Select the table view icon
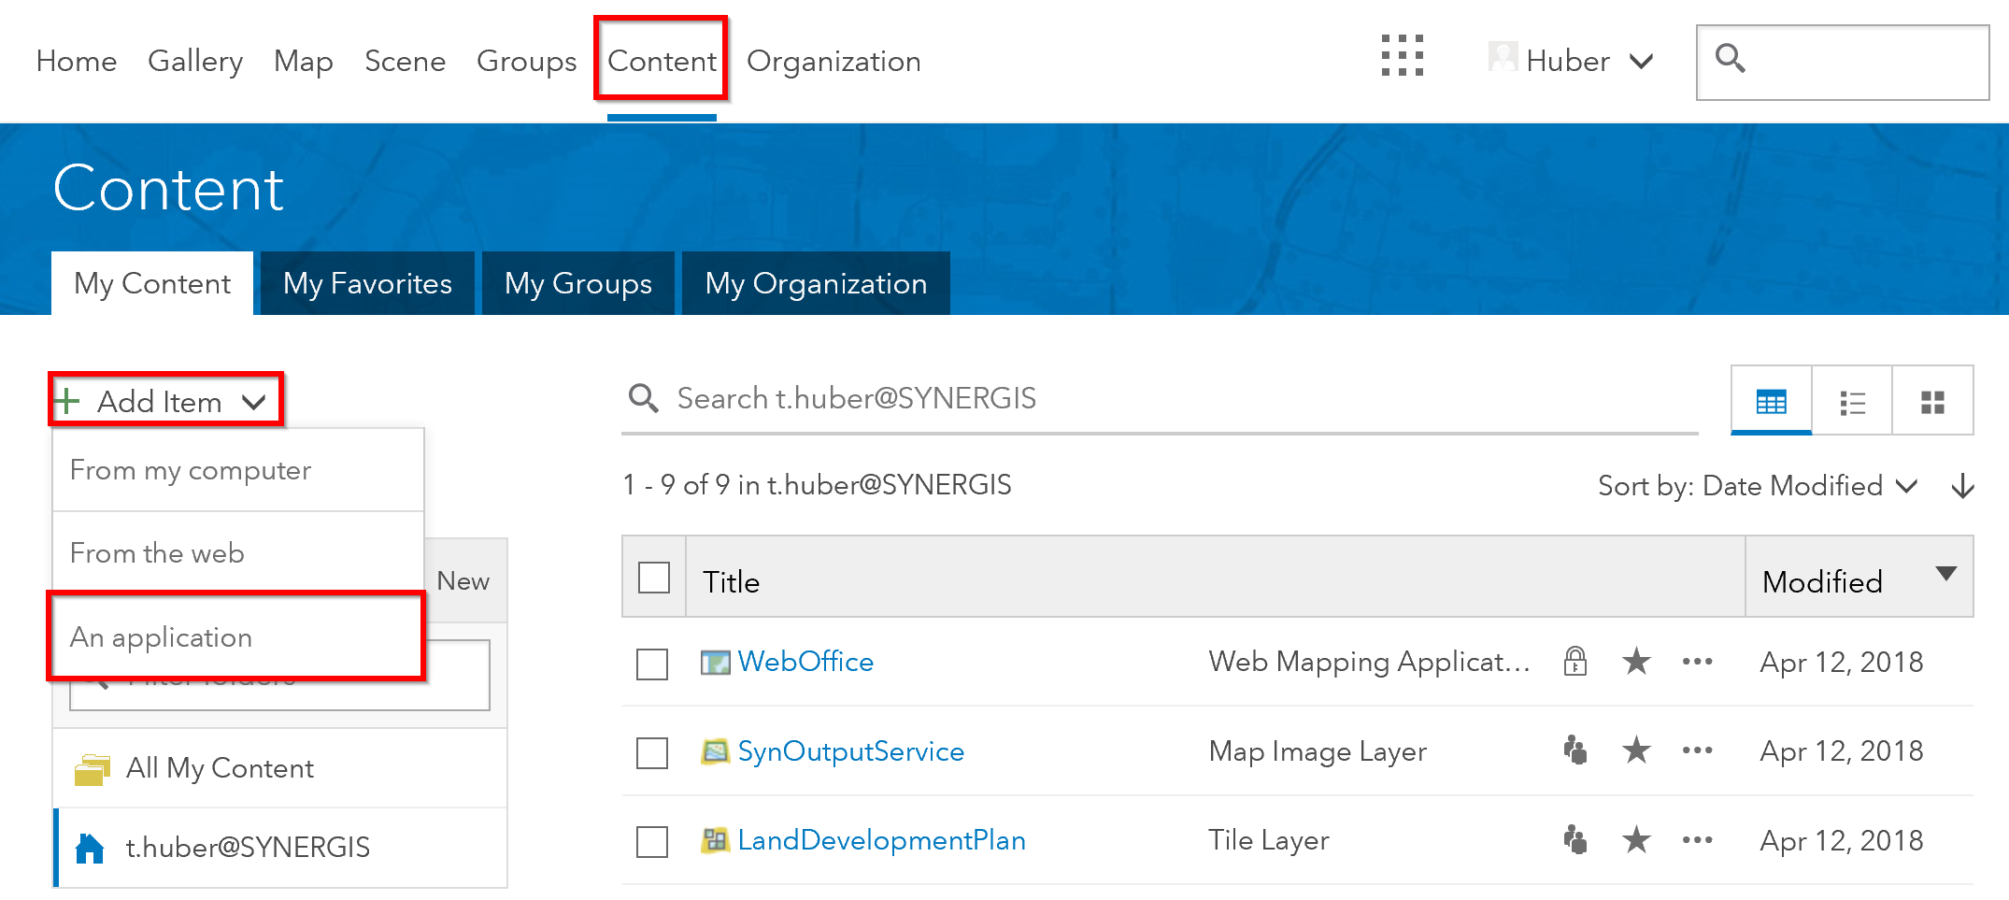2009x900 pixels. (1771, 400)
